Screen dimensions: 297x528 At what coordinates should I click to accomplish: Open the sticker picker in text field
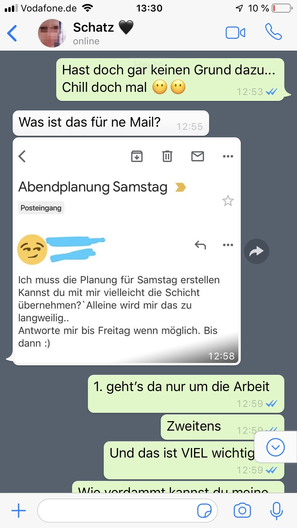[x=204, y=511]
